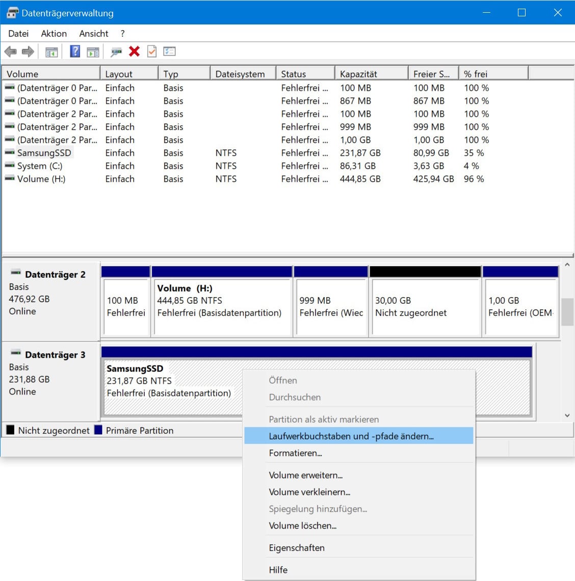Open the ? help menu
This screenshot has height=581, width=575.
[x=123, y=33]
